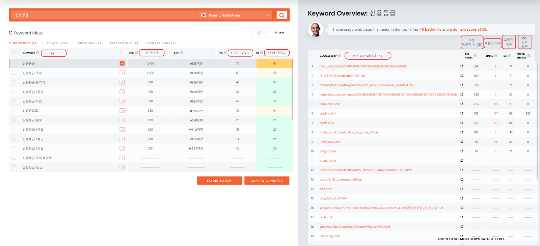
Task: Click help icon next to KEYWORD header
Action: pyautogui.click(x=38, y=53)
